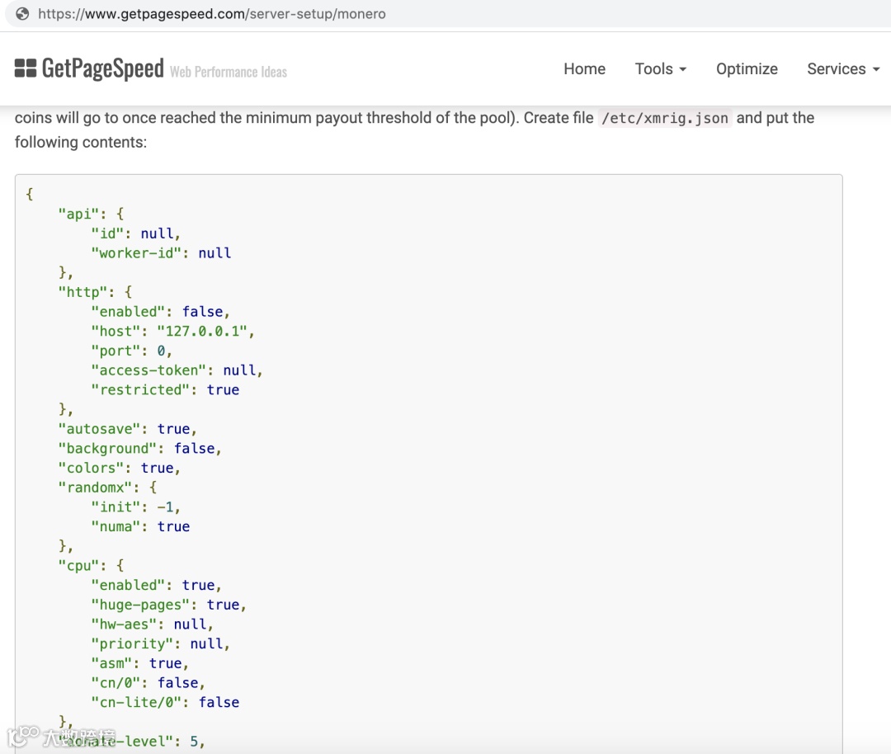The height and width of the screenshot is (754, 891).
Task: Click the "autosave" key in code
Action: point(102,429)
